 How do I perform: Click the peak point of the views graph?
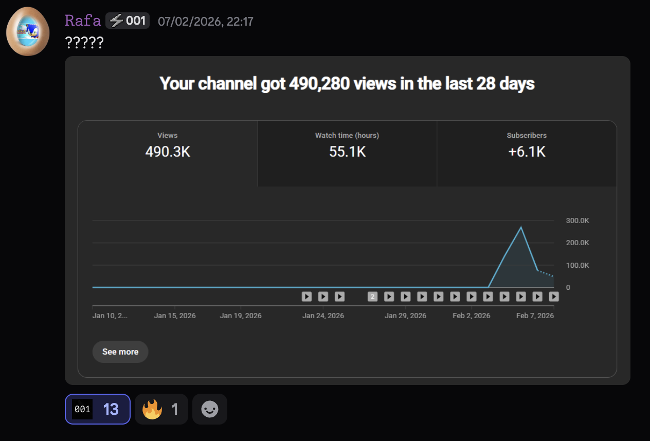coord(521,227)
